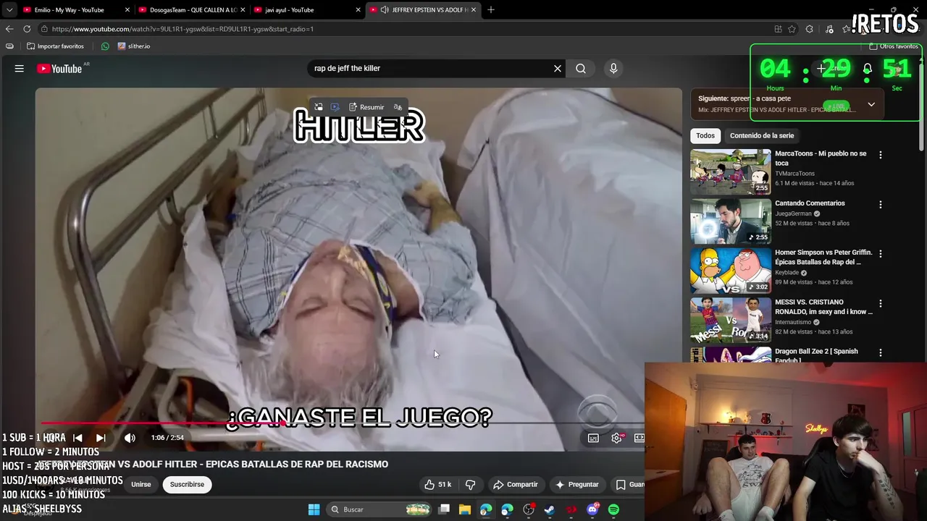Viewport: 927px width, 521px height.
Task: Open the player settings gear
Action: point(616,438)
